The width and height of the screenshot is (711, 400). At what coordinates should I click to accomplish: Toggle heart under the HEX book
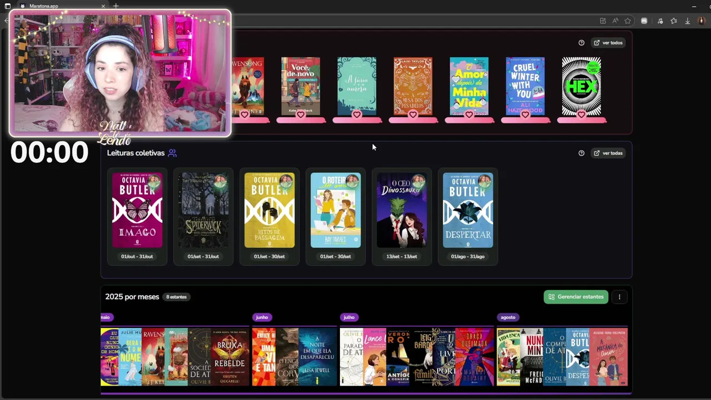(581, 114)
